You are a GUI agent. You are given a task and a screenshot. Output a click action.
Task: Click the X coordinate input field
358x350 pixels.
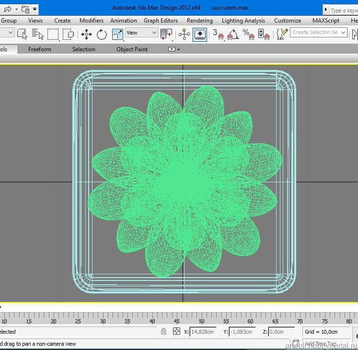coord(203,332)
